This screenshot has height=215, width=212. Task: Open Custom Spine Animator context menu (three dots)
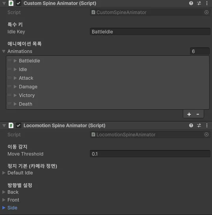coord(207,3)
